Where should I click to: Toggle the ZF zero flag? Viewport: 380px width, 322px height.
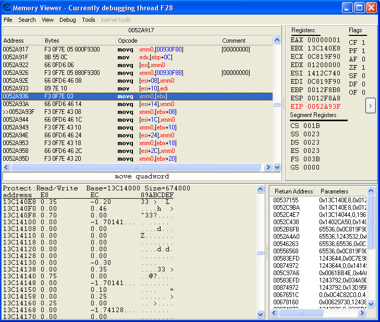click(x=357, y=68)
